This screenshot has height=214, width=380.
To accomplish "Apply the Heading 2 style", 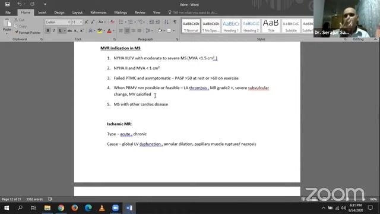I will [x=251, y=26].
